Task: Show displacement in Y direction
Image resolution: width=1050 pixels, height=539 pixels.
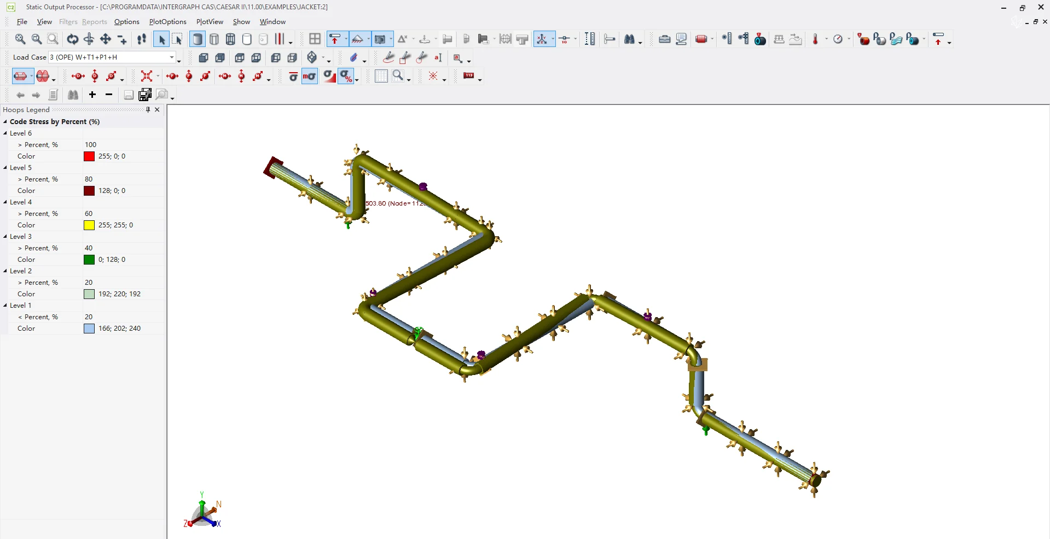Action: (x=95, y=76)
